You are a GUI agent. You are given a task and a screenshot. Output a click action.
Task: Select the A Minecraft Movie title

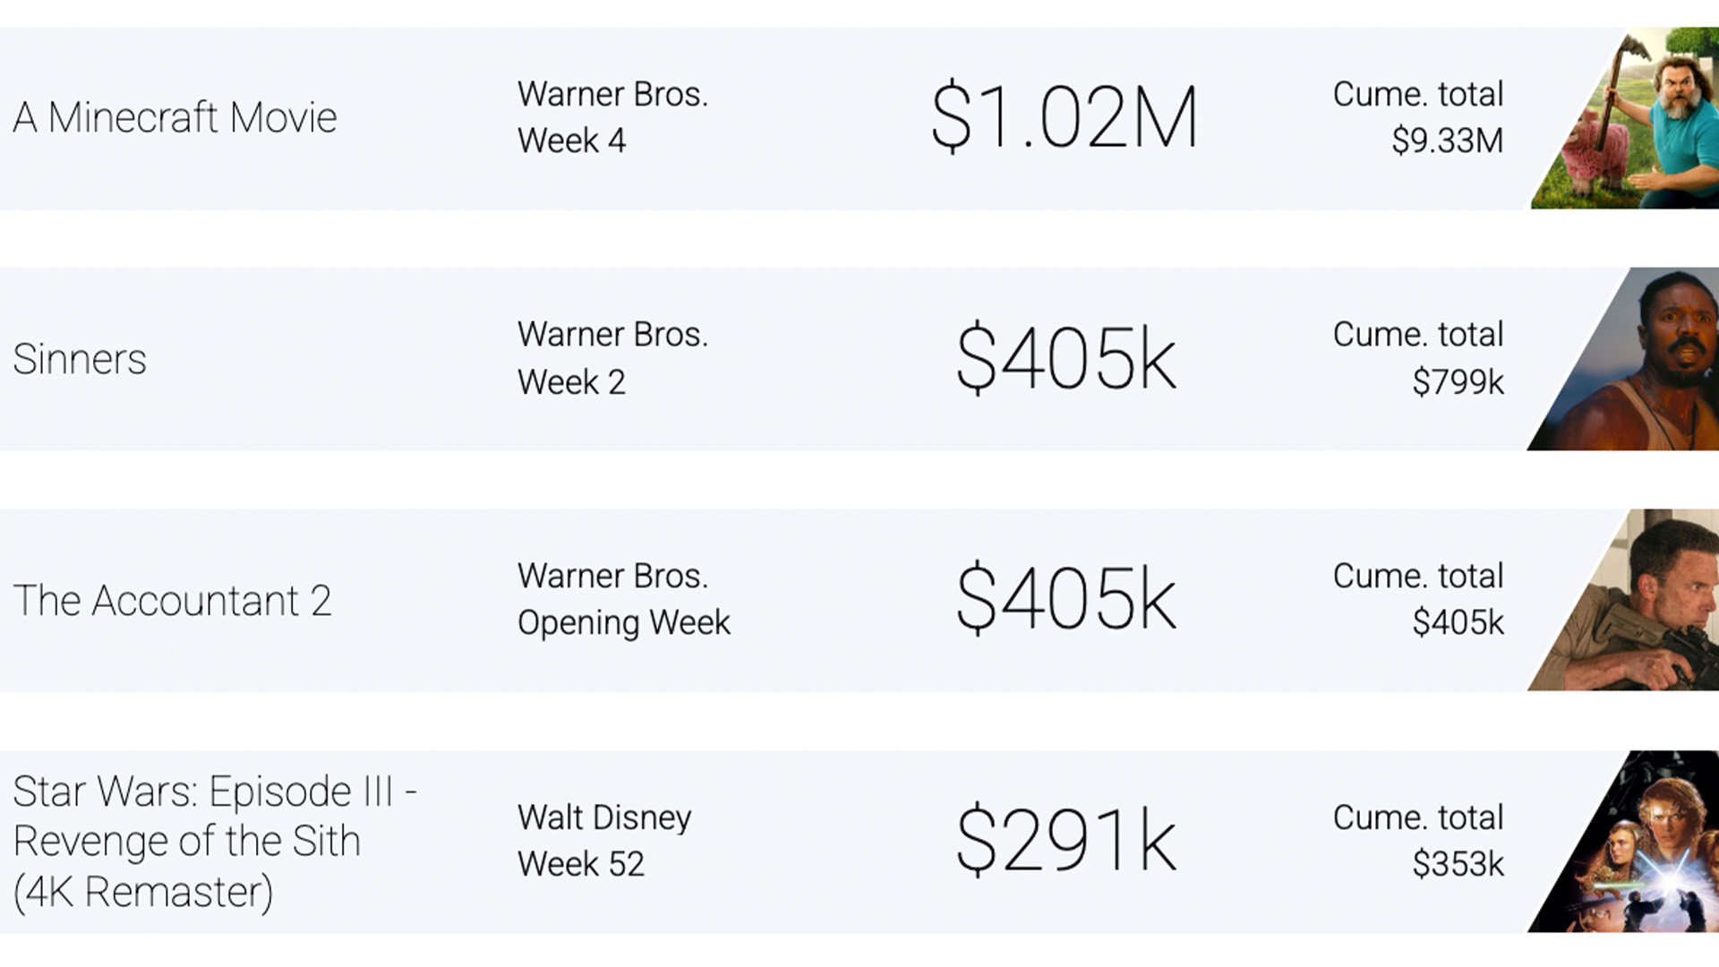175,117
